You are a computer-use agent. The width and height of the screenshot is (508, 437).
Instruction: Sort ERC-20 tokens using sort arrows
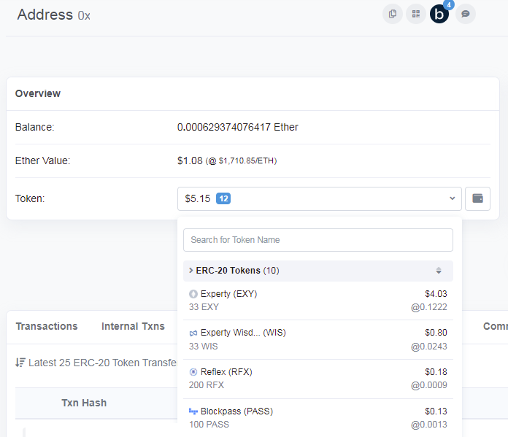tap(439, 271)
